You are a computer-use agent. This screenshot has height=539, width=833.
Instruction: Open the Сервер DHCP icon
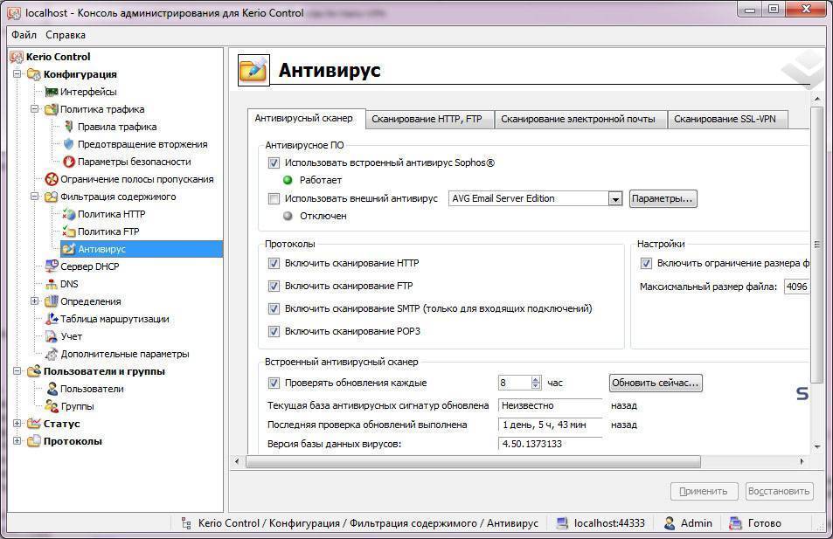(x=52, y=266)
